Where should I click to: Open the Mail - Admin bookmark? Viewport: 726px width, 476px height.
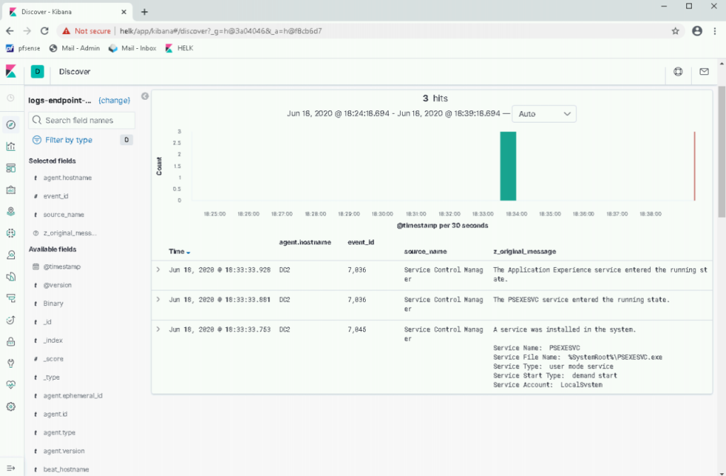pos(74,48)
